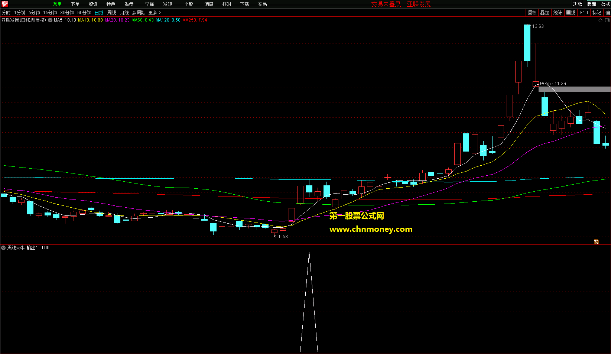Click the tallest cyan candlestick near 13.63
Screen dimensions: 611x354
click(x=527, y=43)
